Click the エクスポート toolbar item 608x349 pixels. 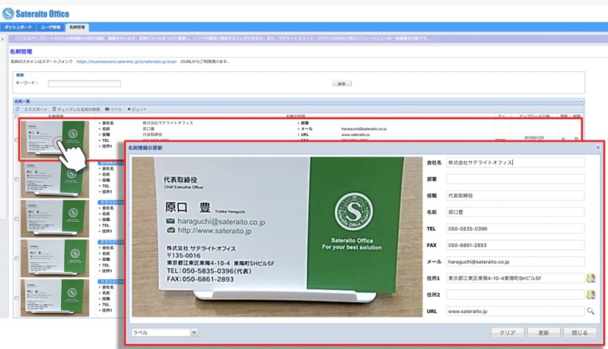pos(35,109)
